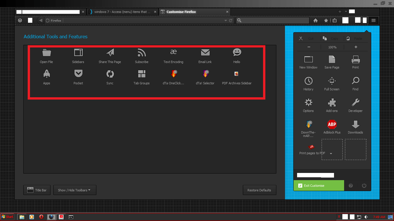Click the back arrow navigation button
The image size is (394, 221).
click(x=41, y=20)
